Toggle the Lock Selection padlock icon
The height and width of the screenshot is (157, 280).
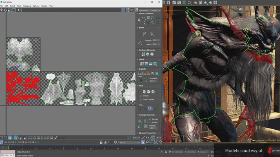pos(101,142)
